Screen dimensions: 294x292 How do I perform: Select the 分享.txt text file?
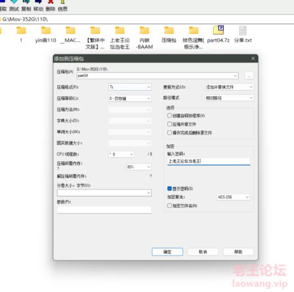[x=243, y=35]
